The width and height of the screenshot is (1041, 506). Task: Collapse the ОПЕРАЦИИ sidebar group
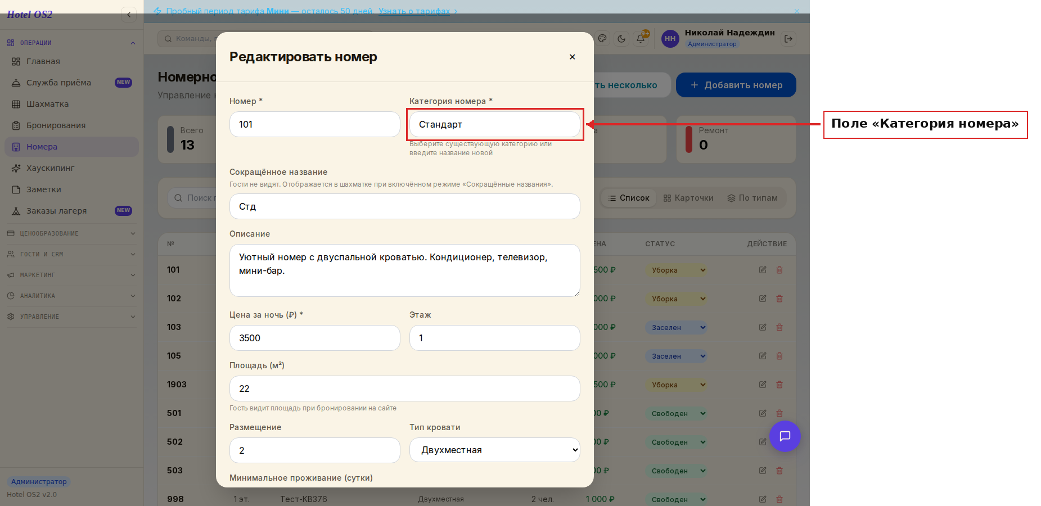pos(71,43)
